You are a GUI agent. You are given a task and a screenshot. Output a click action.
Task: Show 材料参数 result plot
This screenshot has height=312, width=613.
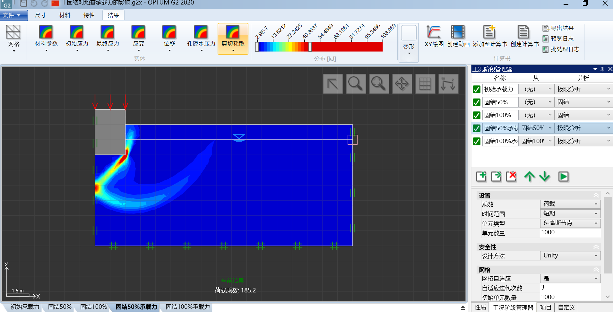46,38
